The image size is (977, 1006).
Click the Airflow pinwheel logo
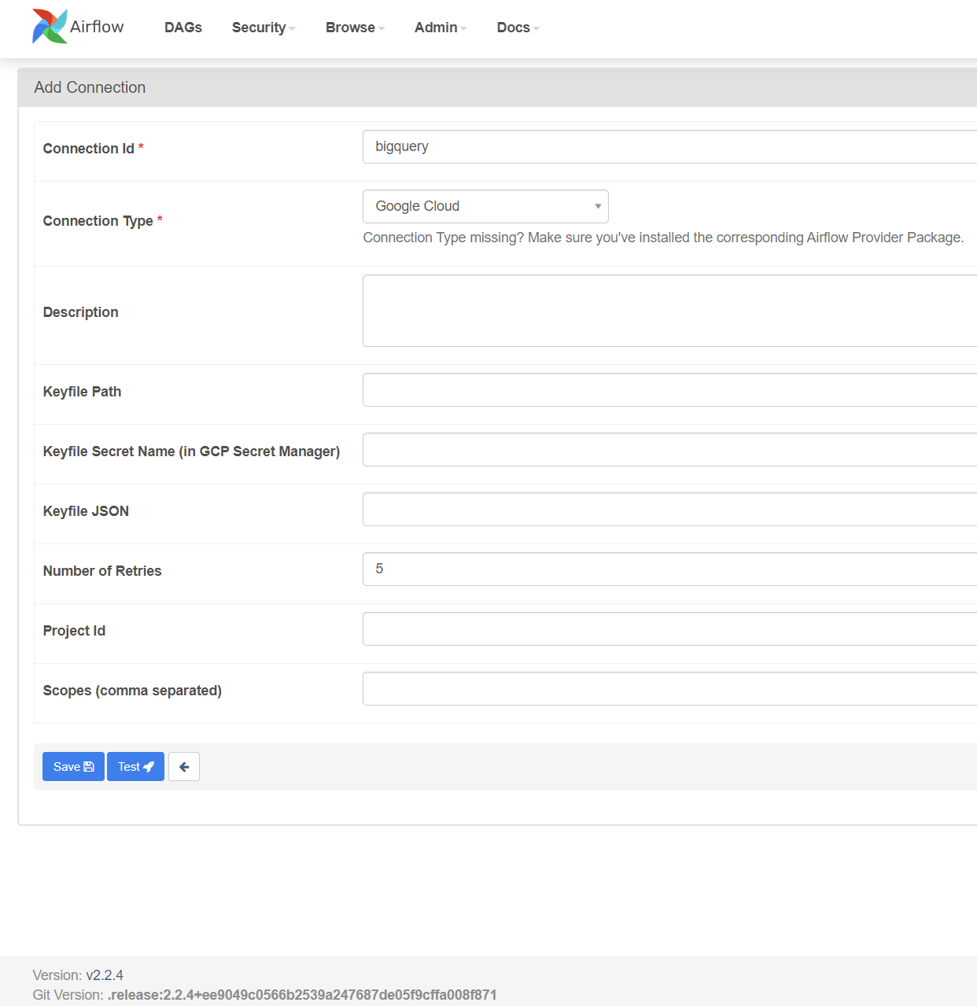coord(48,26)
